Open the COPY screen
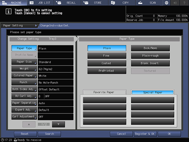 tap(122, 3)
